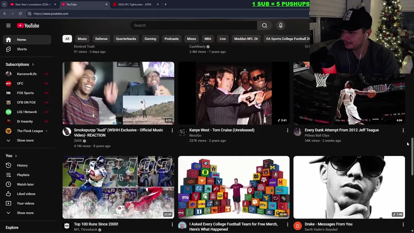Open UFC subscription channel

tap(27, 83)
